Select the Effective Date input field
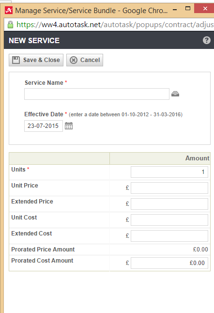The width and height of the screenshot is (214, 313). pos(44,126)
